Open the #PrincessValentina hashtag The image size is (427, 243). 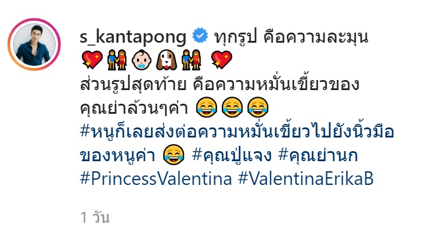(x=156, y=179)
